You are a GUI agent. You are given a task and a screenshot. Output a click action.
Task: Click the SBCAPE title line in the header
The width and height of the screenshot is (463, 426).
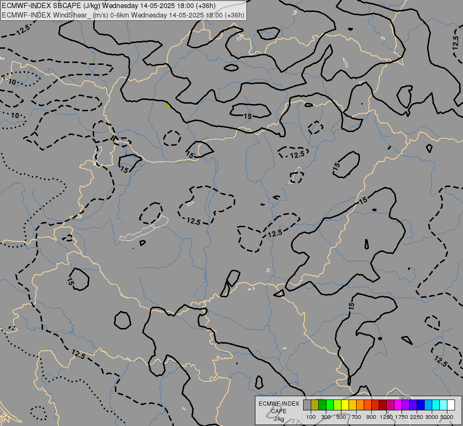(x=109, y=6)
